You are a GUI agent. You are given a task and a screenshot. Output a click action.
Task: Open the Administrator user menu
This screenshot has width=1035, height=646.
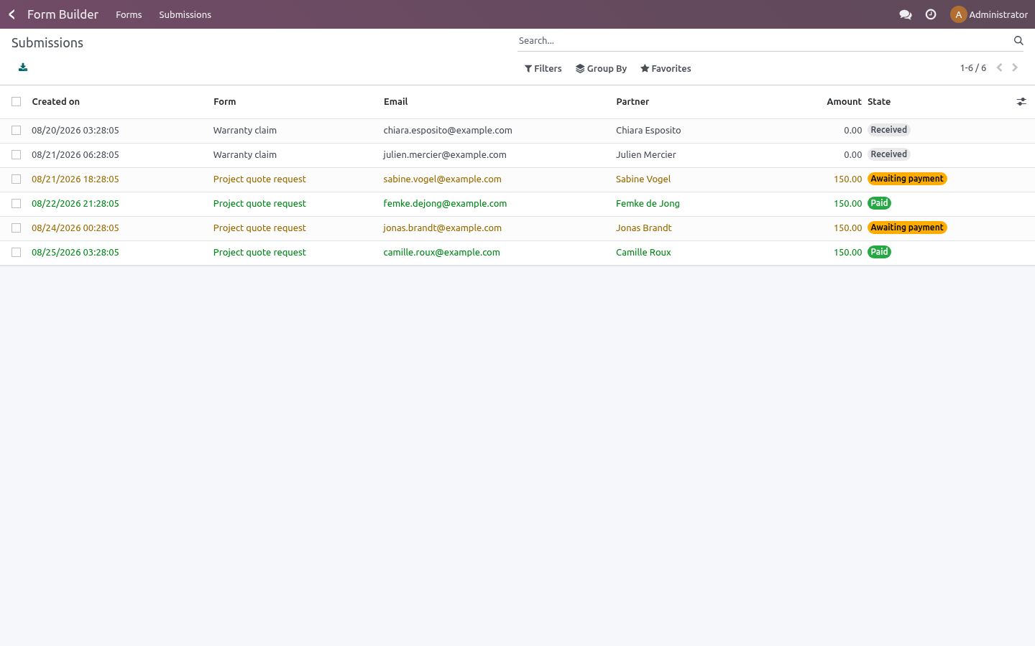tap(989, 14)
